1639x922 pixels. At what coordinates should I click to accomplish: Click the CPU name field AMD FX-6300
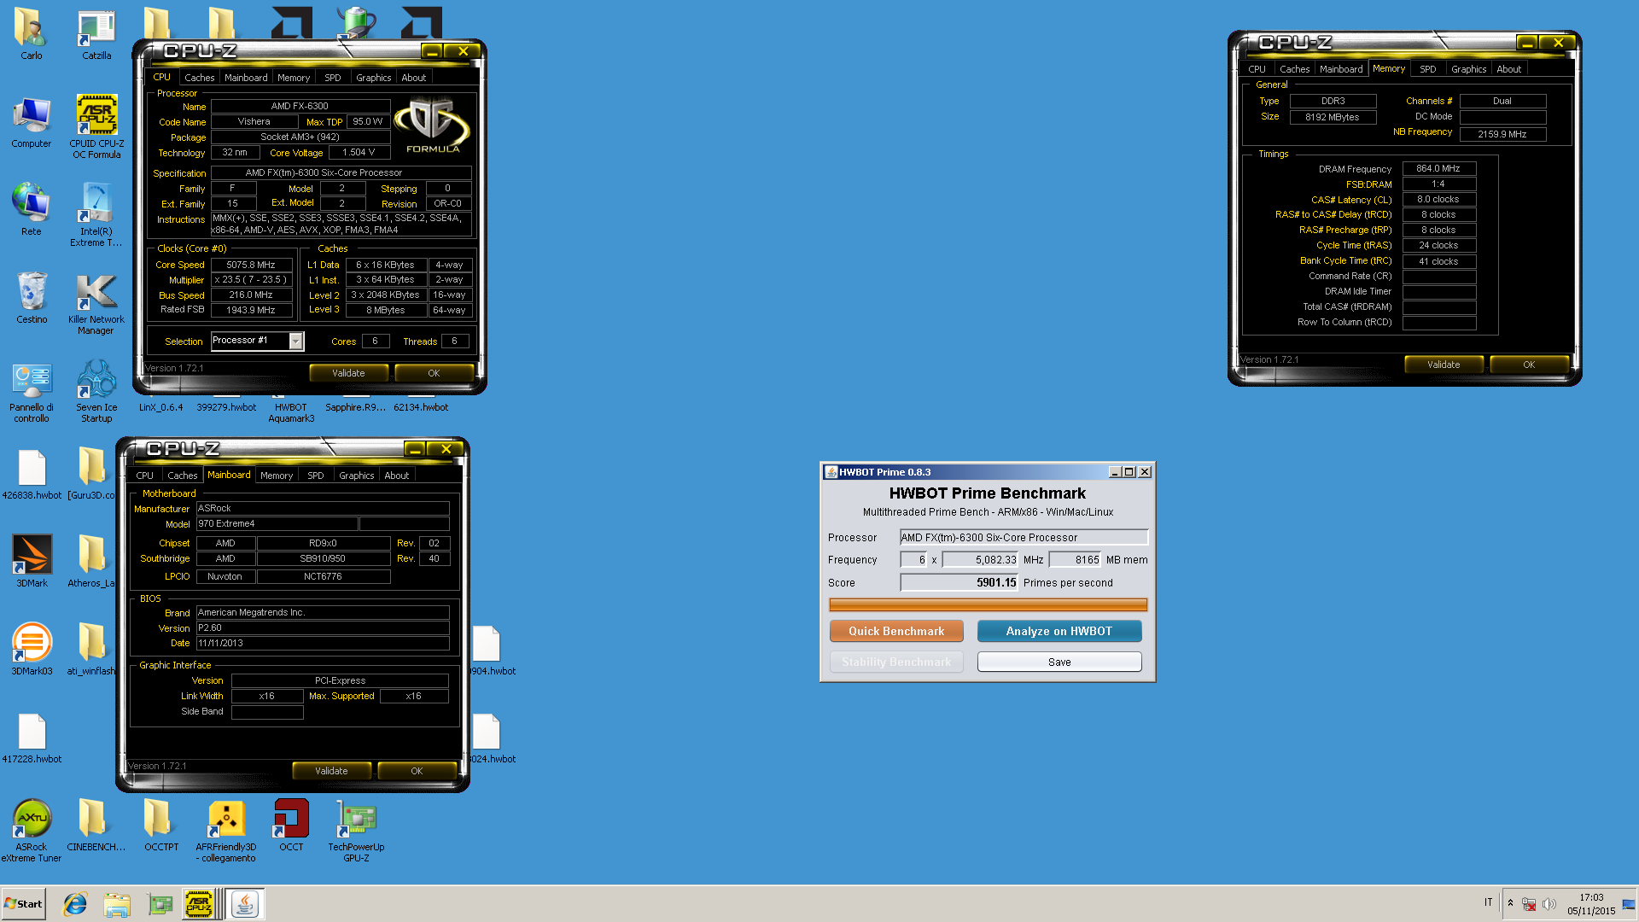pos(300,107)
